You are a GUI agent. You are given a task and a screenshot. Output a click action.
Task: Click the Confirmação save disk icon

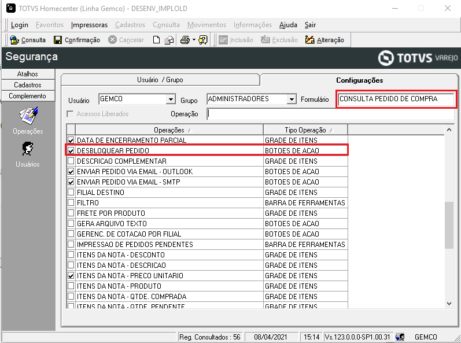click(58, 40)
